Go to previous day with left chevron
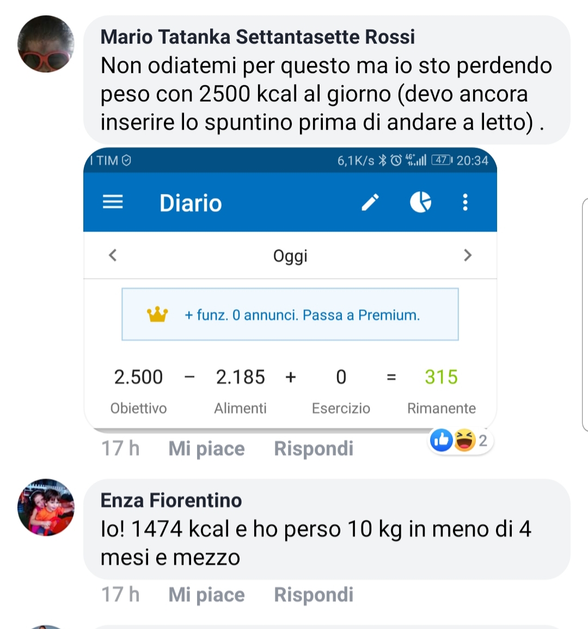This screenshot has height=629, width=588. pos(113,255)
